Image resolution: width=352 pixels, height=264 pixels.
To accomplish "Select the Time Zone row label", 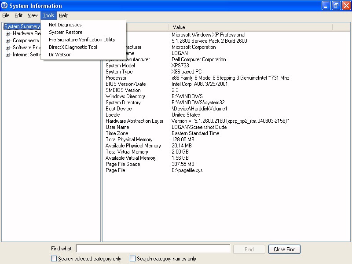I will pos(117,133).
